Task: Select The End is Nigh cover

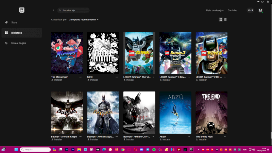Action: [211, 113]
